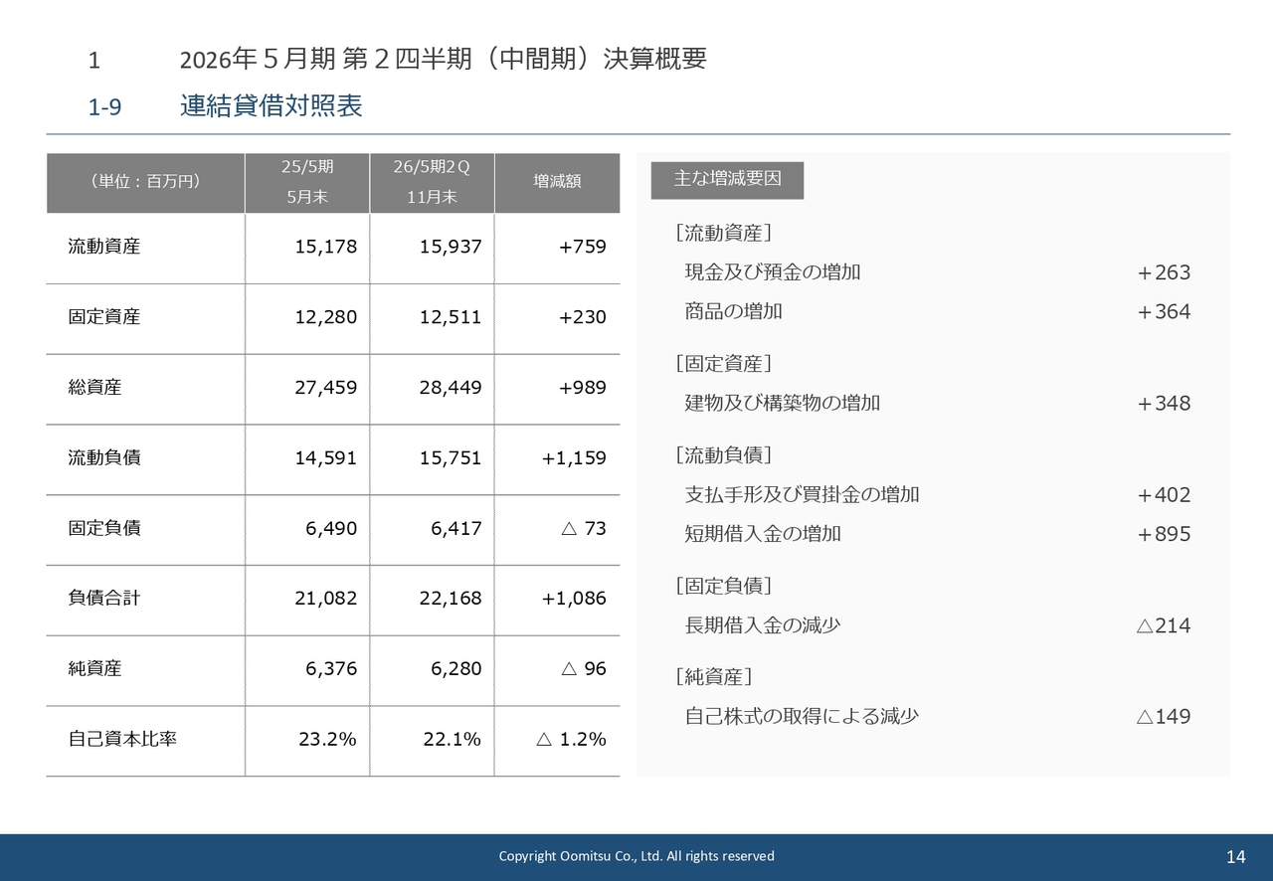1273x881 pixels.
Task: Select the 純資産 row label in table
Action: pos(95,669)
